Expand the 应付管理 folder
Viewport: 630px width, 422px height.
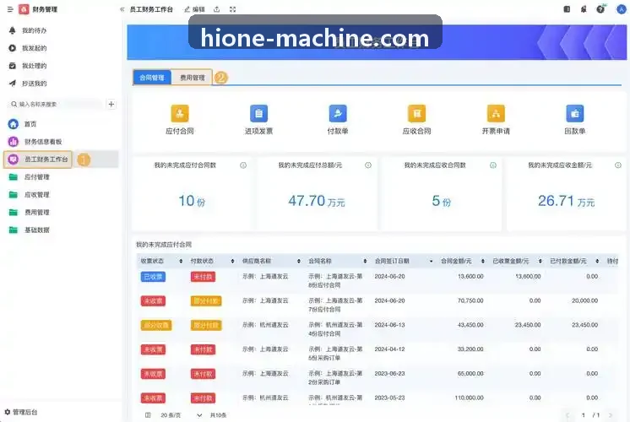(36, 177)
